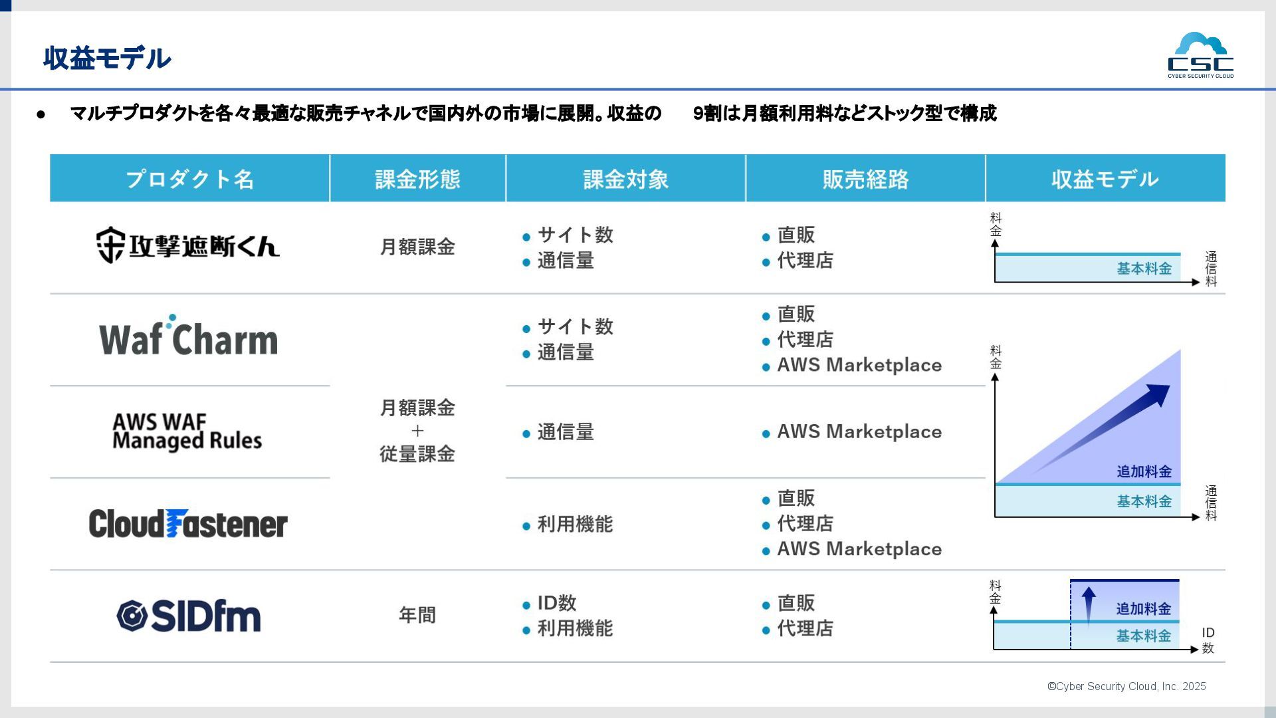Click 基本料金 in the top revenue chart
Viewport: 1276px width, 718px height.
pos(1144,269)
